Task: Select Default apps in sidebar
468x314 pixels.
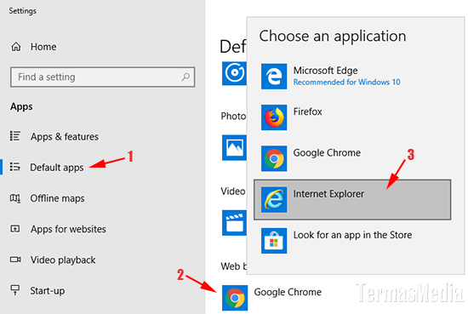Action: [x=57, y=168]
